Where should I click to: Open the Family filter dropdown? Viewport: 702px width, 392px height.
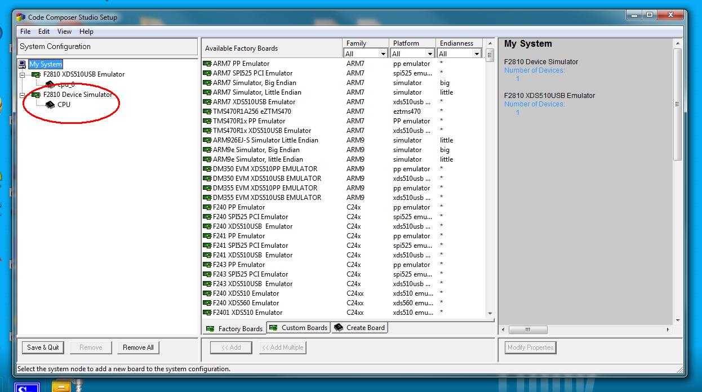(383, 54)
